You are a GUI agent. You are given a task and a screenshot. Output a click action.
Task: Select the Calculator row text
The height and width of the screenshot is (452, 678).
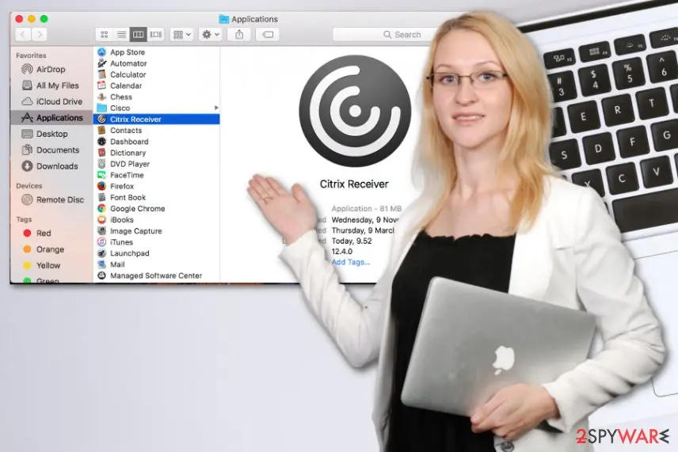point(128,74)
